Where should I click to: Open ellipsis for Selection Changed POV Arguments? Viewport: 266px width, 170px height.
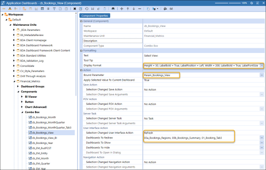pyautogui.click(x=262, y=109)
